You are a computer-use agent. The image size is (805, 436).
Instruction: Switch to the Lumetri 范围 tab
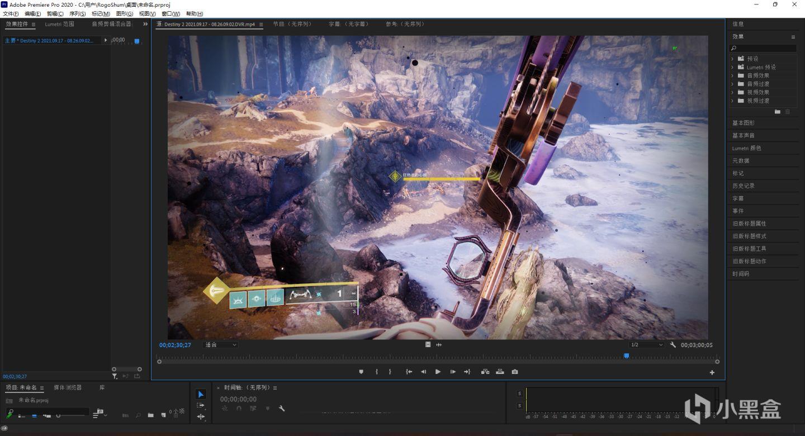tap(59, 24)
